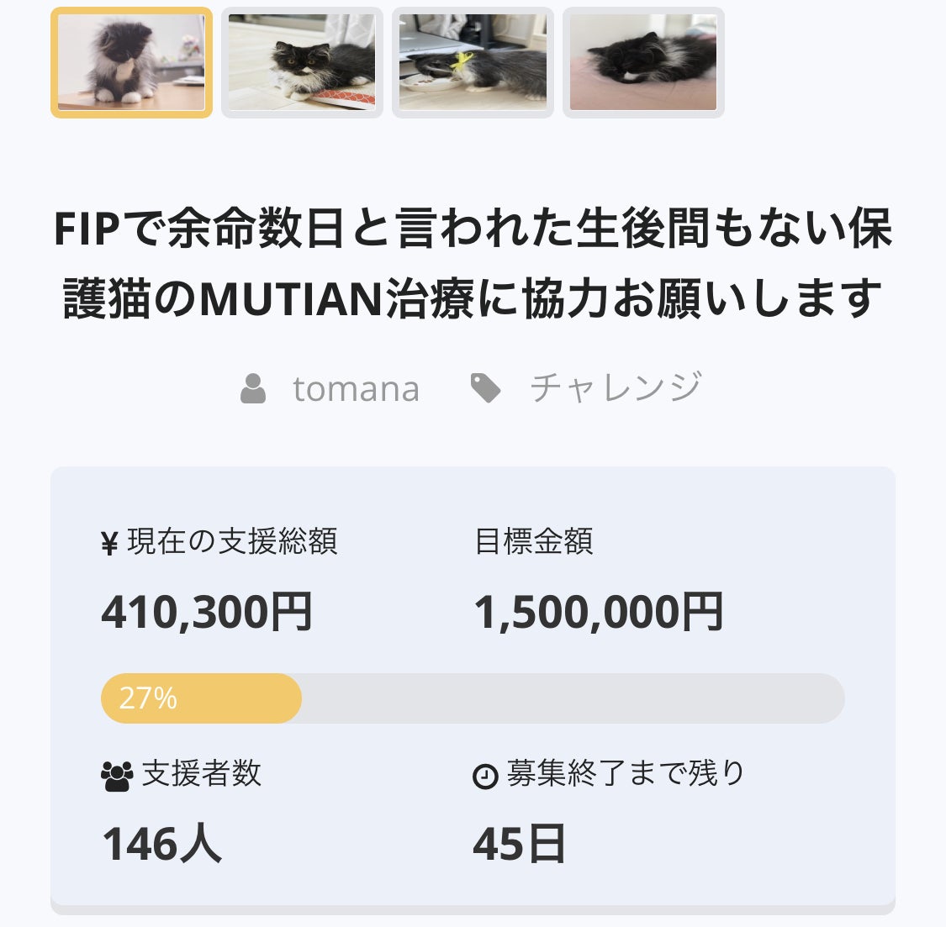Click the yellow 27% progress bar fill
Screen dimensions: 946x927
tap(201, 698)
